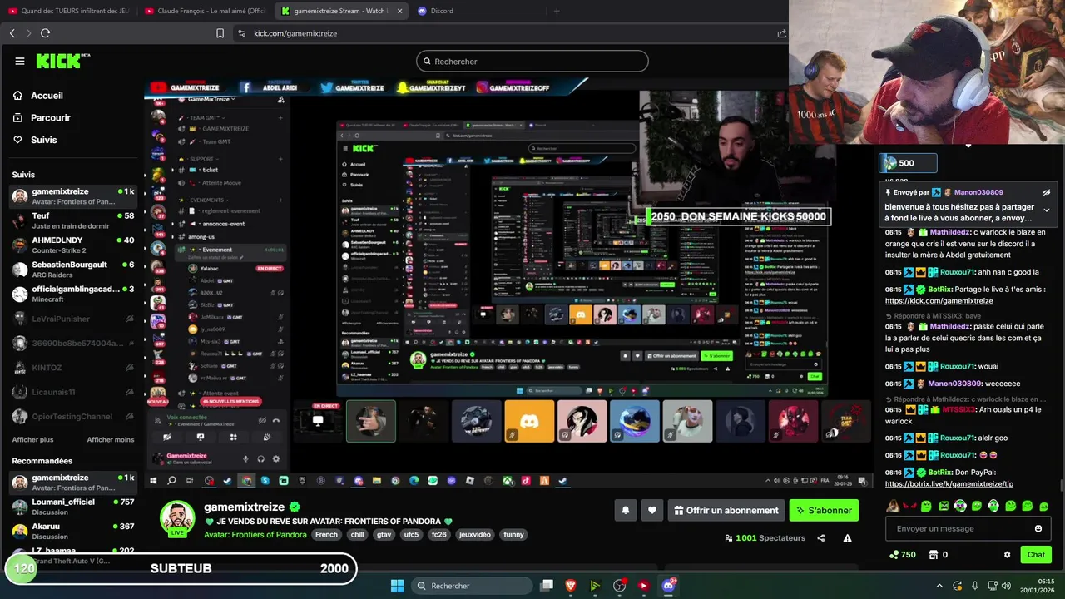Open the Discord icon in the taskbar
The image size is (1065, 599).
[668, 586]
